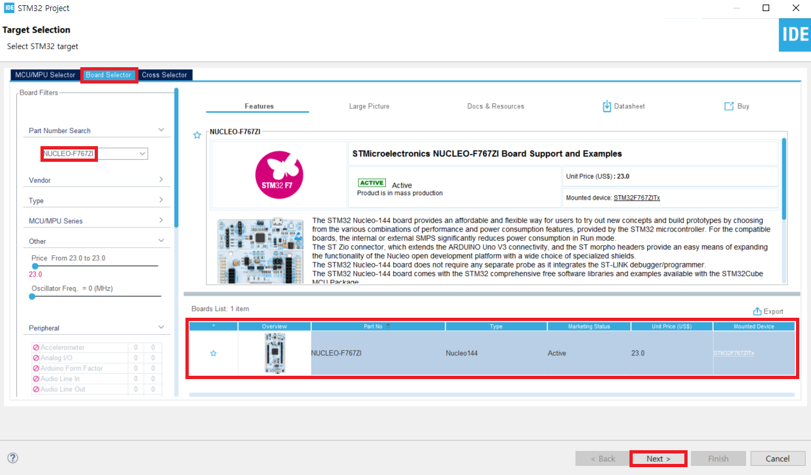Screen dimensions: 811x475
Task: Click the help question mark icon
Action: 13,458
